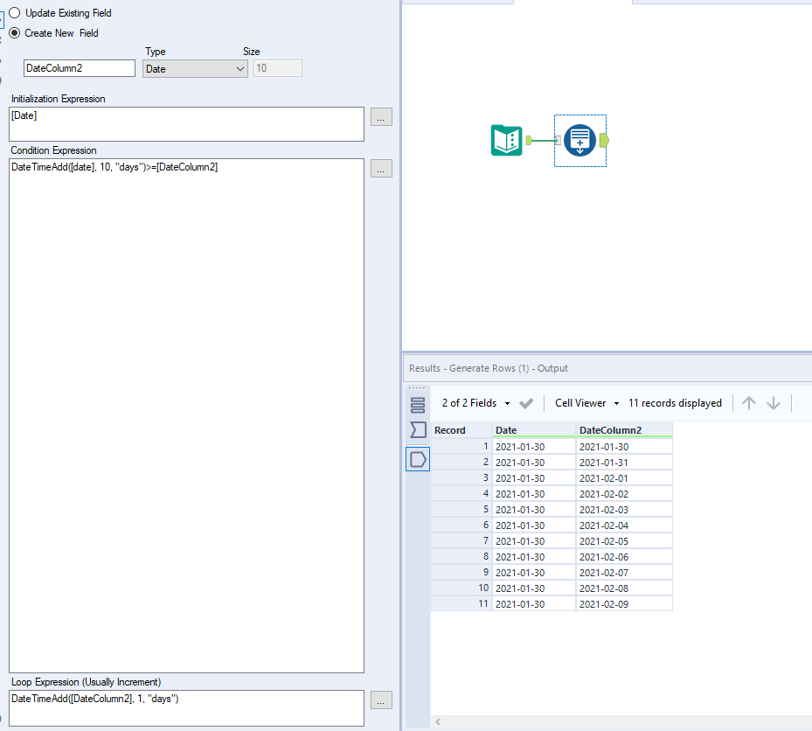Jump to next record with down arrow

click(x=774, y=403)
